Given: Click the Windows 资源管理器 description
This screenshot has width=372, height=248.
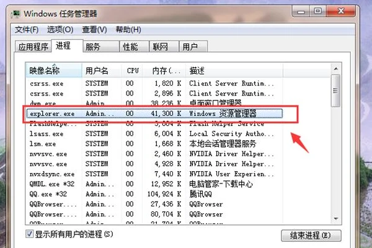Looking at the screenshot, I should pyautogui.click(x=223, y=113).
